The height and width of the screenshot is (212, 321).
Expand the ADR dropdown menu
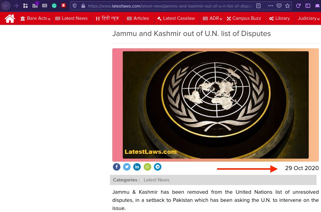(x=213, y=19)
